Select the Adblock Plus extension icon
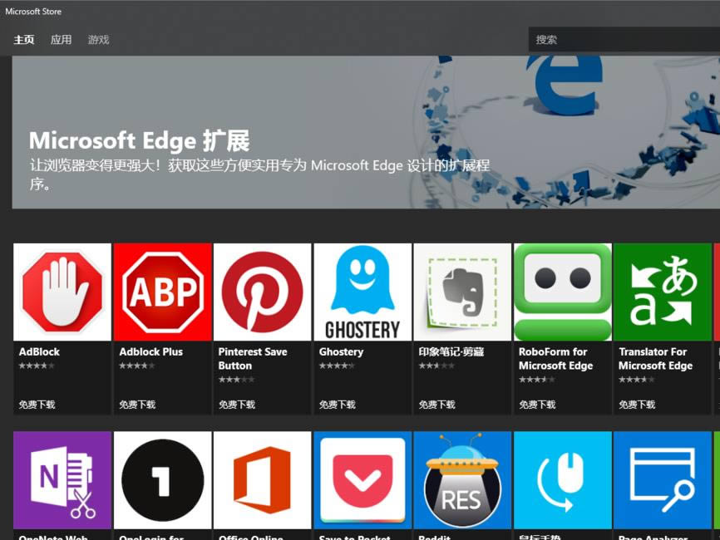Screen dimensions: 720x540 tap(162, 291)
